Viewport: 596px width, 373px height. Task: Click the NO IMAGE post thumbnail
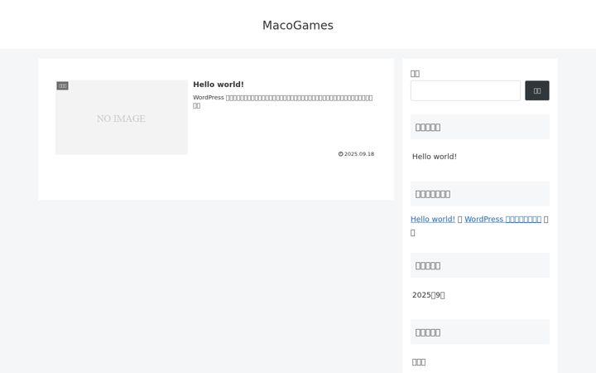[122, 117]
